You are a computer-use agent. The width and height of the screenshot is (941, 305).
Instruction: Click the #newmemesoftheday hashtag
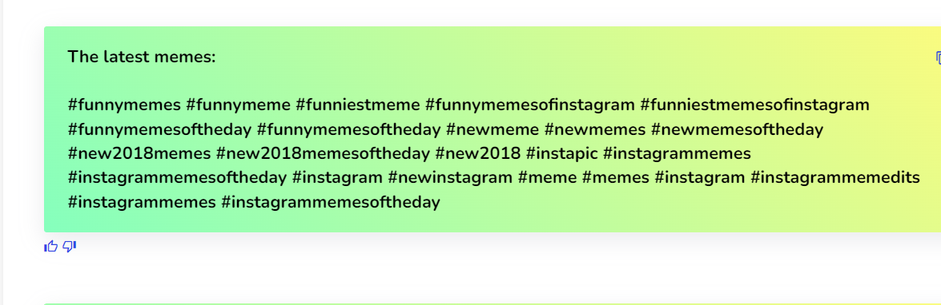coord(737,130)
